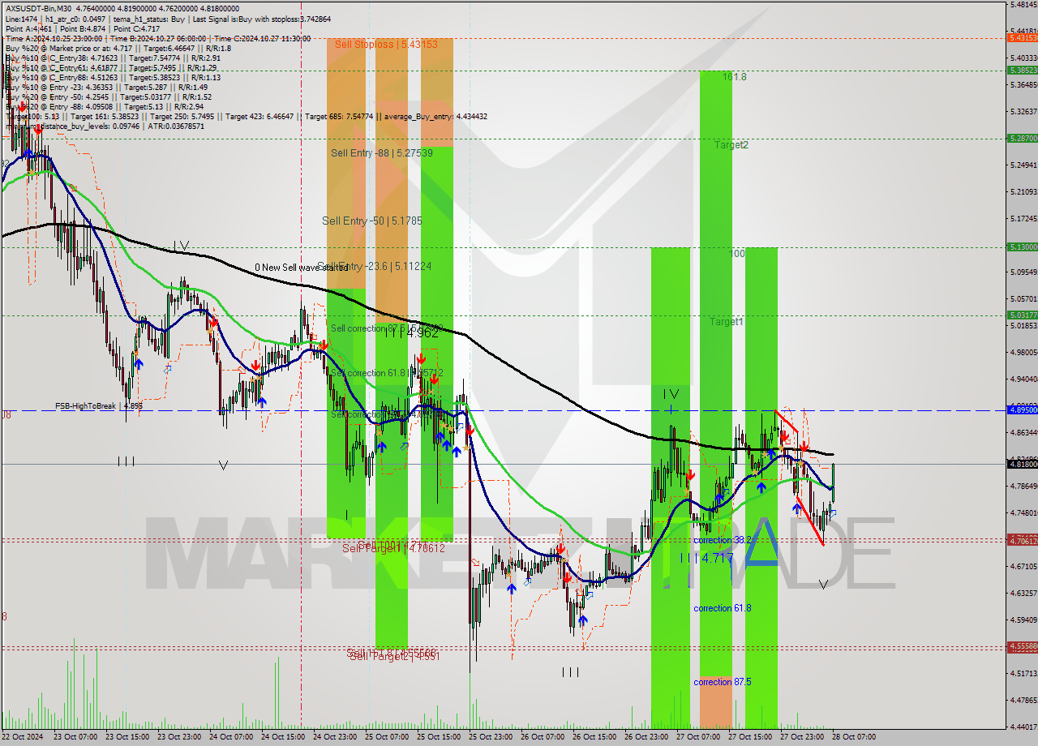1038x746 pixels.
Task: Click the 4.67105 price axis value
Action: click(1023, 566)
